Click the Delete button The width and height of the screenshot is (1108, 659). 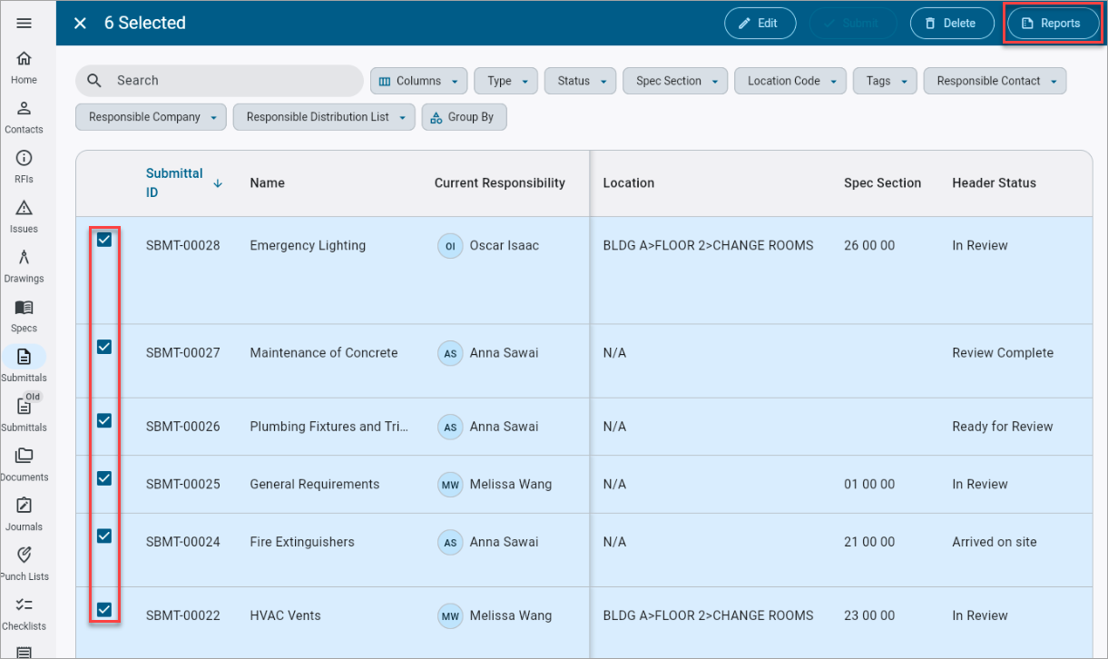(x=952, y=24)
